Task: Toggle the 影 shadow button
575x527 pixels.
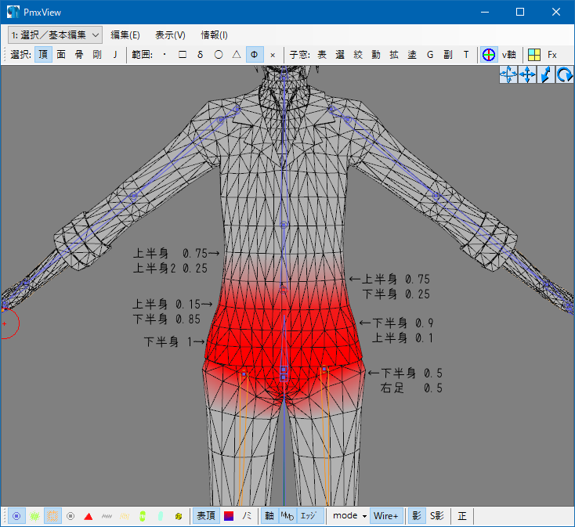Action: (x=417, y=516)
